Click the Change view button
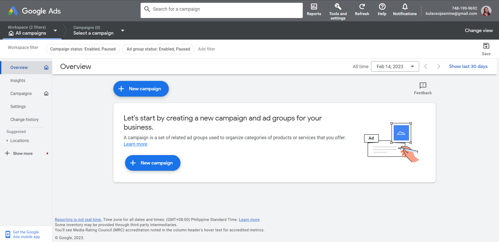Image resolution: width=499 pixels, height=242 pixels. click(479, 30)
